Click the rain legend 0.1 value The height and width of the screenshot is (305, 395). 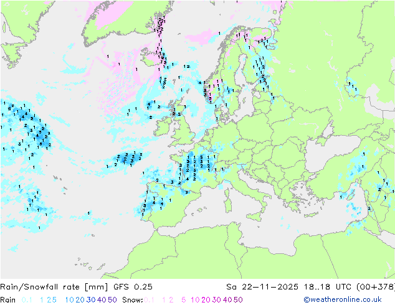click(27, 300)
